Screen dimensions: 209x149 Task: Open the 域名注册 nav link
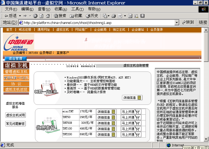(x=25, y=30)
